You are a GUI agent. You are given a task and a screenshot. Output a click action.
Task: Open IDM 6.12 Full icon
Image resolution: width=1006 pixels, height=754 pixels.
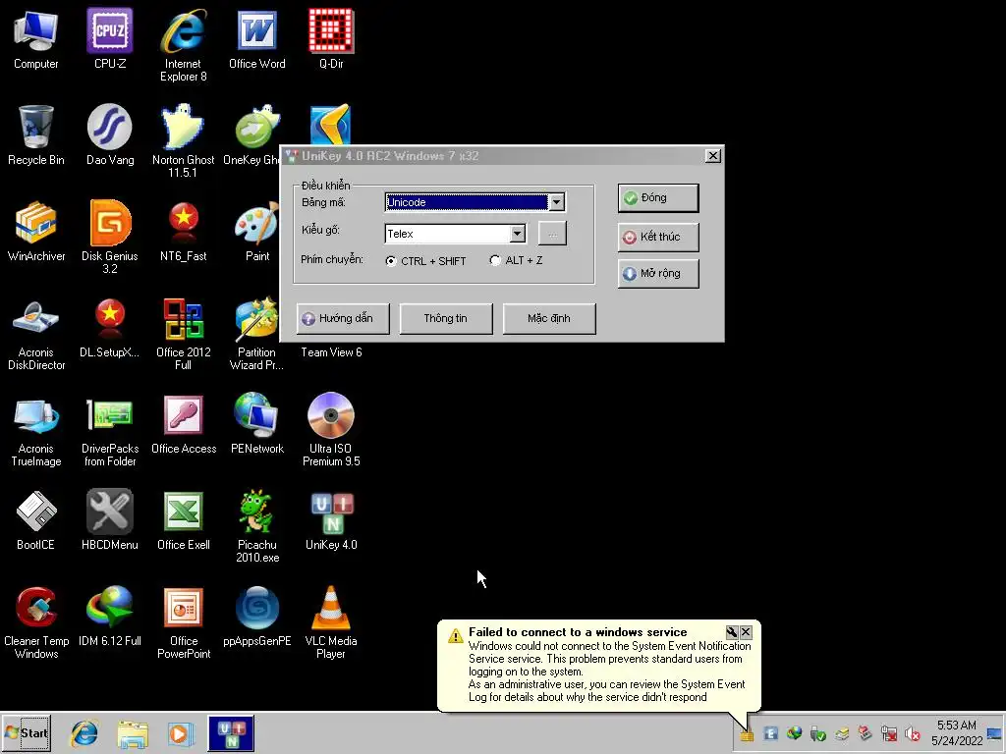(x=110, y=616)
